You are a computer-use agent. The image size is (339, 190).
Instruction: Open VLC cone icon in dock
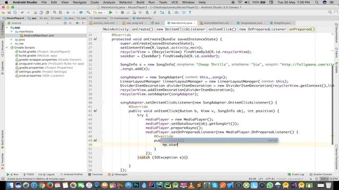(x=191, y=185)
